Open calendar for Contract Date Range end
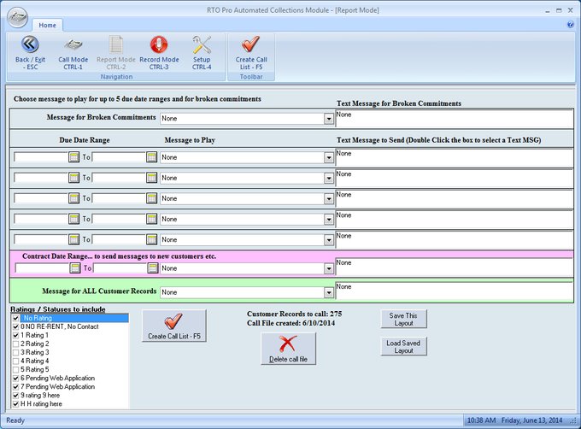The height and width of the screenshot is (429, 581). pos(151,267)
